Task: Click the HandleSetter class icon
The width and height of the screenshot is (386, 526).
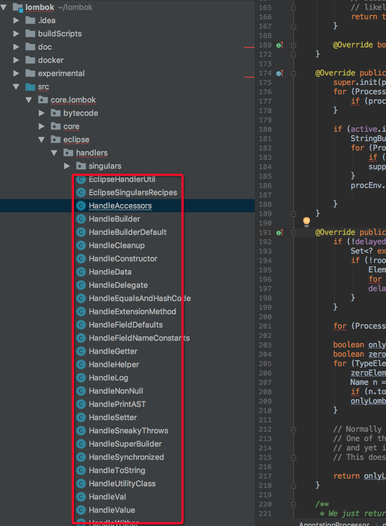Action: pos(81,417)
